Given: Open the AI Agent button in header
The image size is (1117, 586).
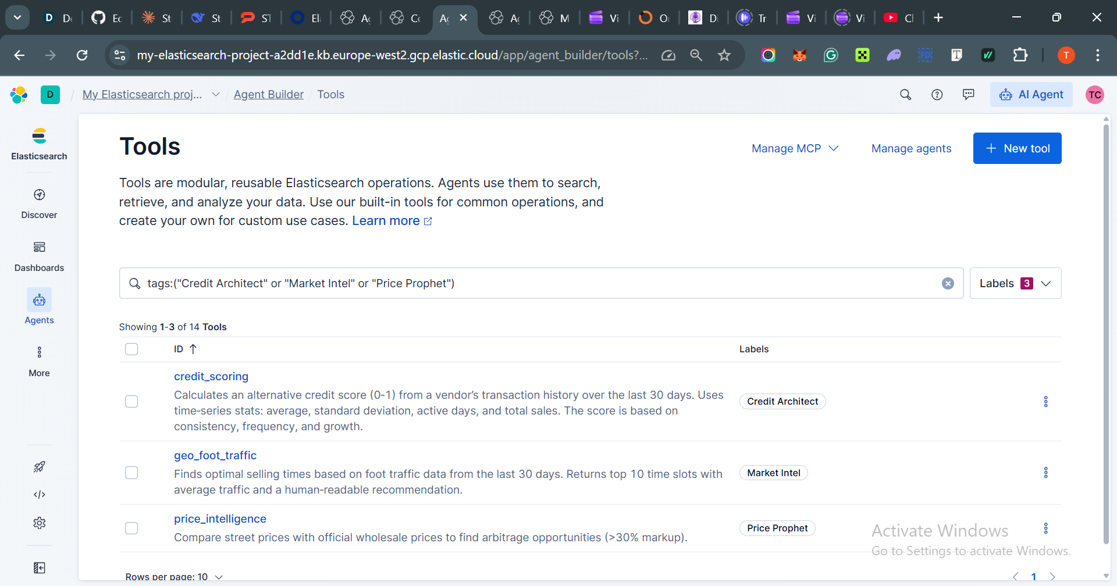Looking at the screenshot, I should click(x=1031, y=95).
